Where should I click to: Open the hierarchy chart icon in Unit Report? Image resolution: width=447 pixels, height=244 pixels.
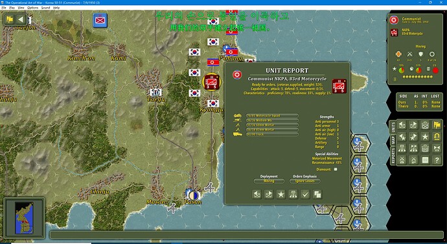point(293,195)
